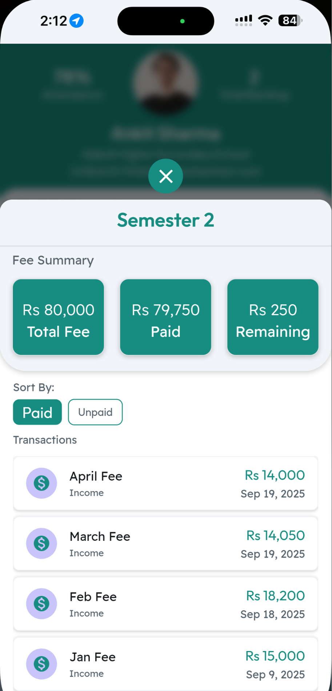Screen dimensions: 332x691
Task: Tap the April Fee dollar icon
Action: point(41,483)
